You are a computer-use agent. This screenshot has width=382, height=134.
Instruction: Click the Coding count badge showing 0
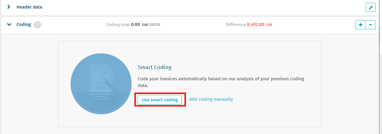pyautogui.click(x=37, y=24)
